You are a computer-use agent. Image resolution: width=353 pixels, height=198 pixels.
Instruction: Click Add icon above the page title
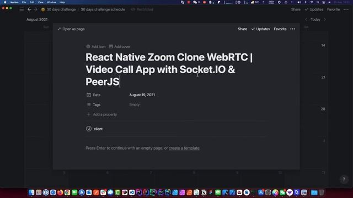(x=96, y=46)
